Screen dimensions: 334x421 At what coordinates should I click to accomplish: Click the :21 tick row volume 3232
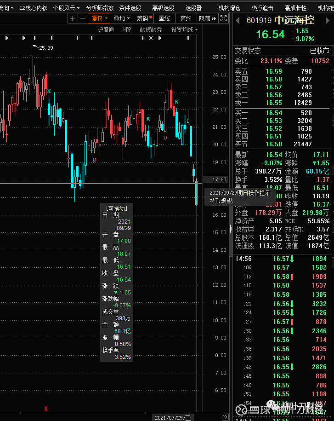pyautogui.click(x=319, y=304)
